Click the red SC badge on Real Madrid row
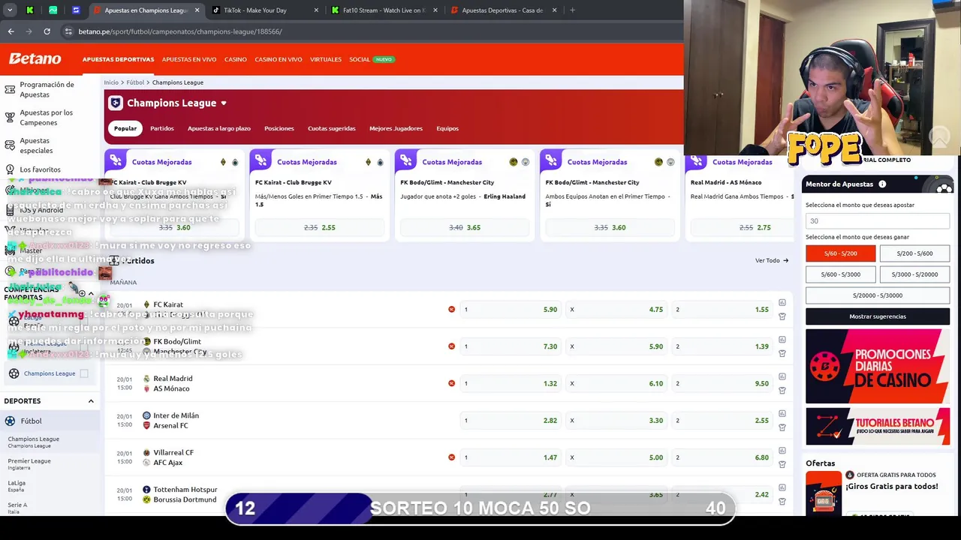The height and width of the screenshot is (540, 961). coord(451,383)
